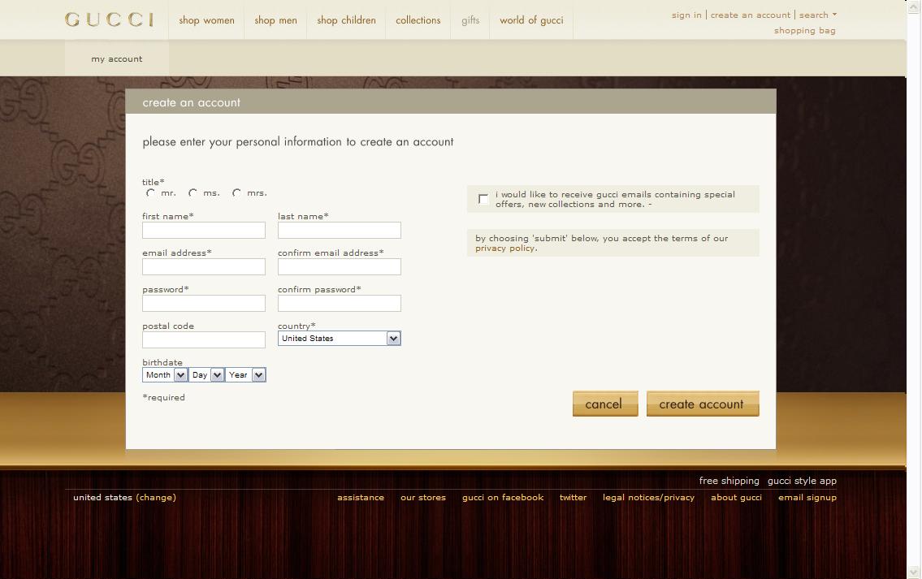Click the password field
The width and height of the screenshot is (922, 579).
[203, 304]
